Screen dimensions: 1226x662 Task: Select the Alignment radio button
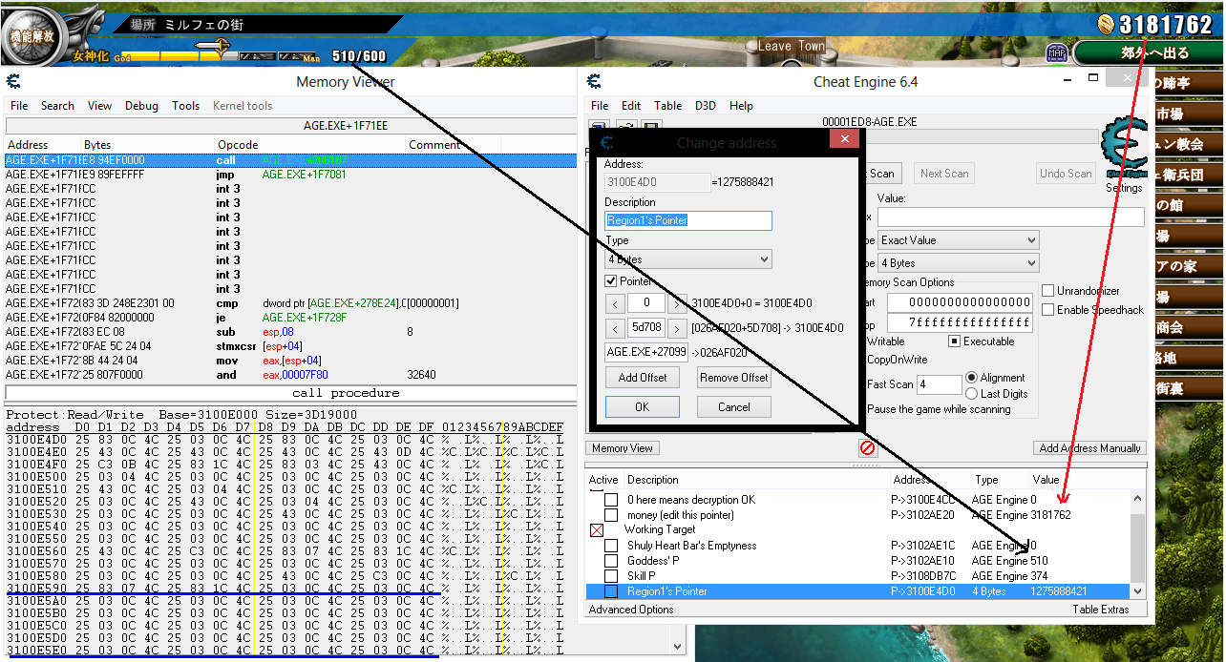(972, 378)
